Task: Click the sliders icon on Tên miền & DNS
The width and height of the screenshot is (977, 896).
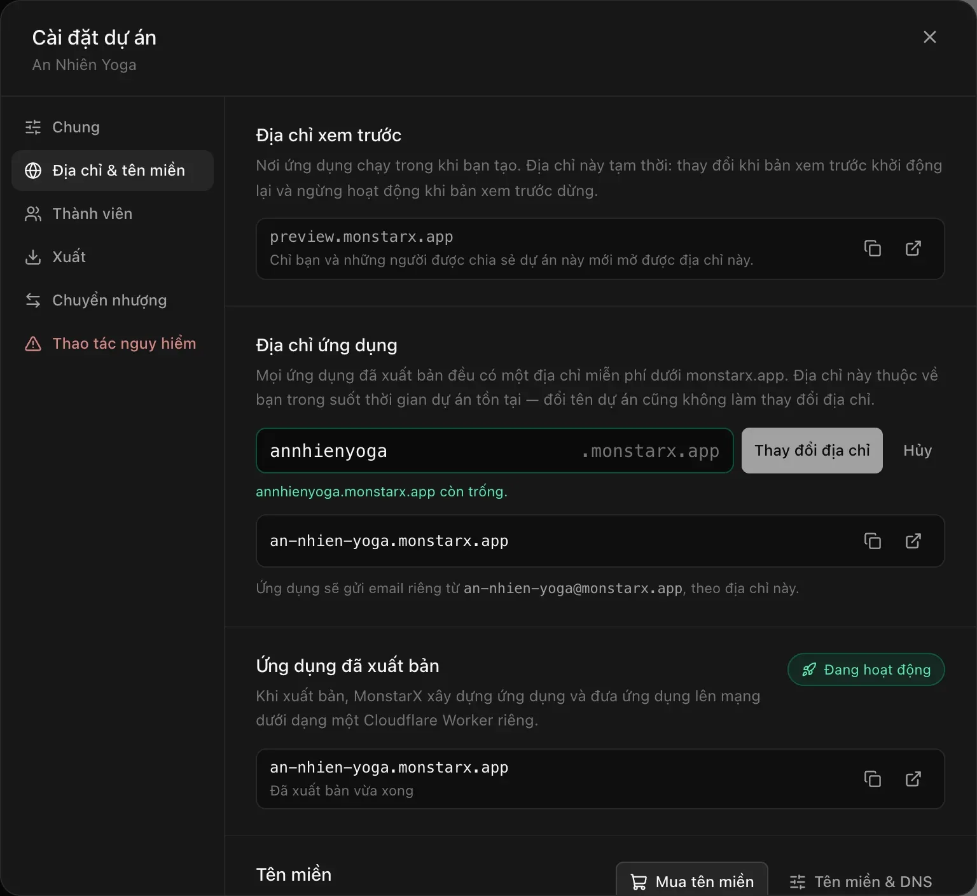Action: (798, 882)
